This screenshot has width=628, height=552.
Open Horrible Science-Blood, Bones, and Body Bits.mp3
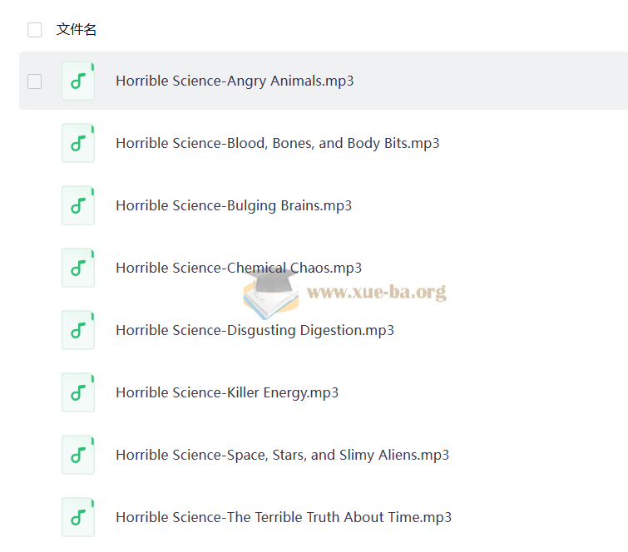coord(277,143)
